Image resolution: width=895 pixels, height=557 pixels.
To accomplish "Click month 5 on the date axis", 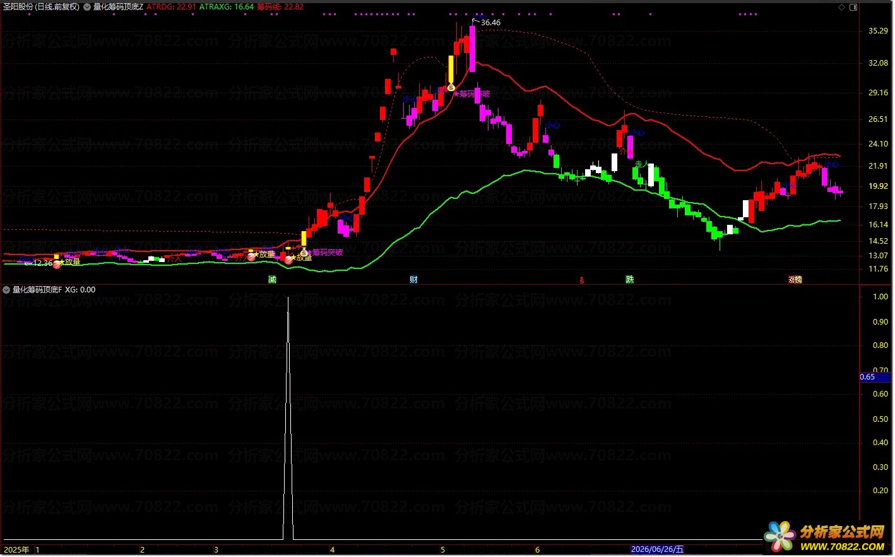I will click(x=442, y=550).
